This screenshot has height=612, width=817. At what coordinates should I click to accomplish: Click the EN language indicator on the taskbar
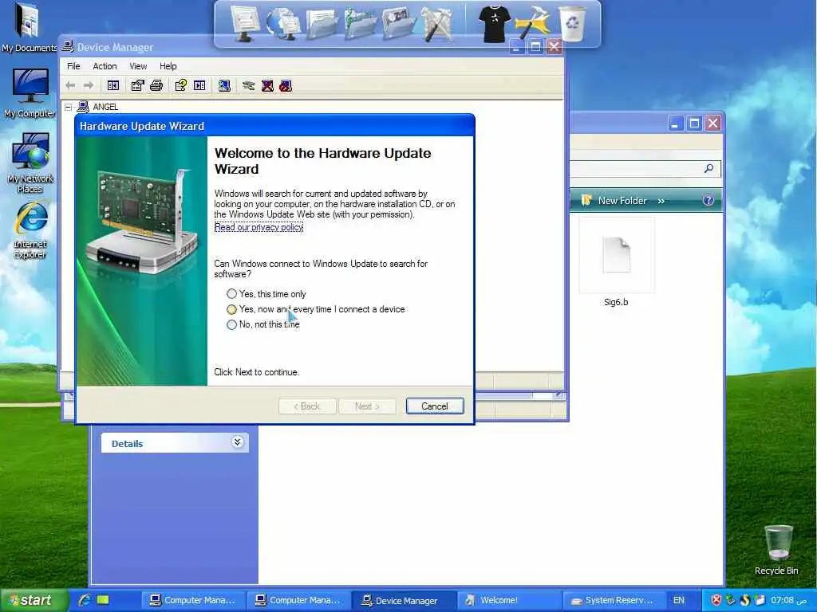tap(679, 600)
